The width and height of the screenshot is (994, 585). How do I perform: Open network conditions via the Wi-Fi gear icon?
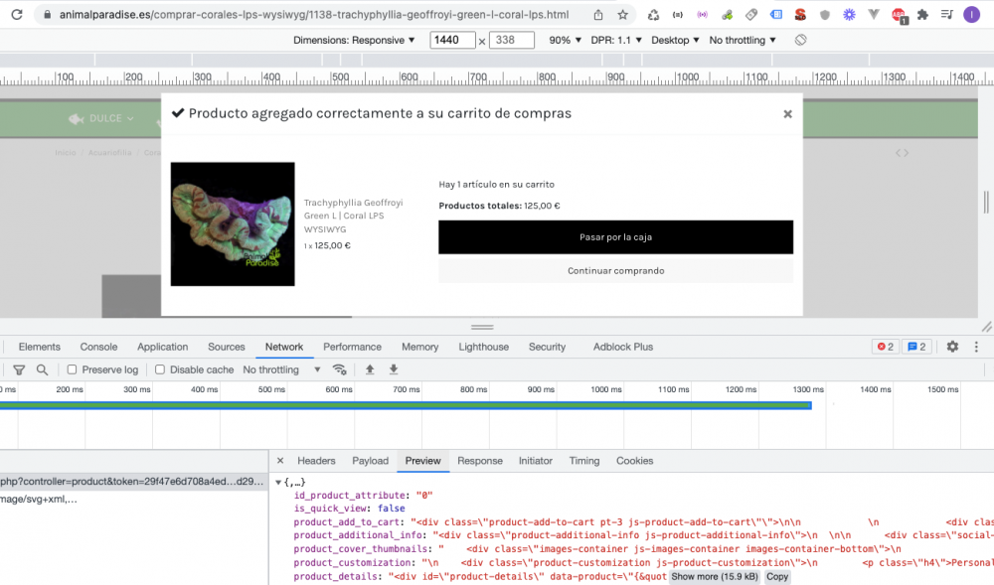coord(339,368)
